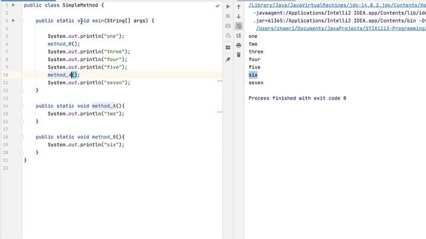Click println("seven") statement in editor
This screenshot has width=426, height=239.
coord(89,82)
